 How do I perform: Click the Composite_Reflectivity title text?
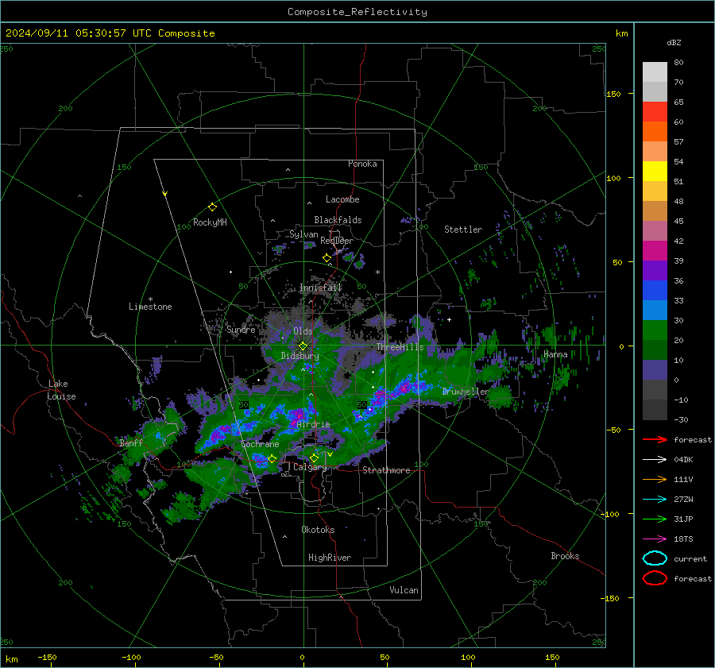pyautogui.click(x=357, y=12)
